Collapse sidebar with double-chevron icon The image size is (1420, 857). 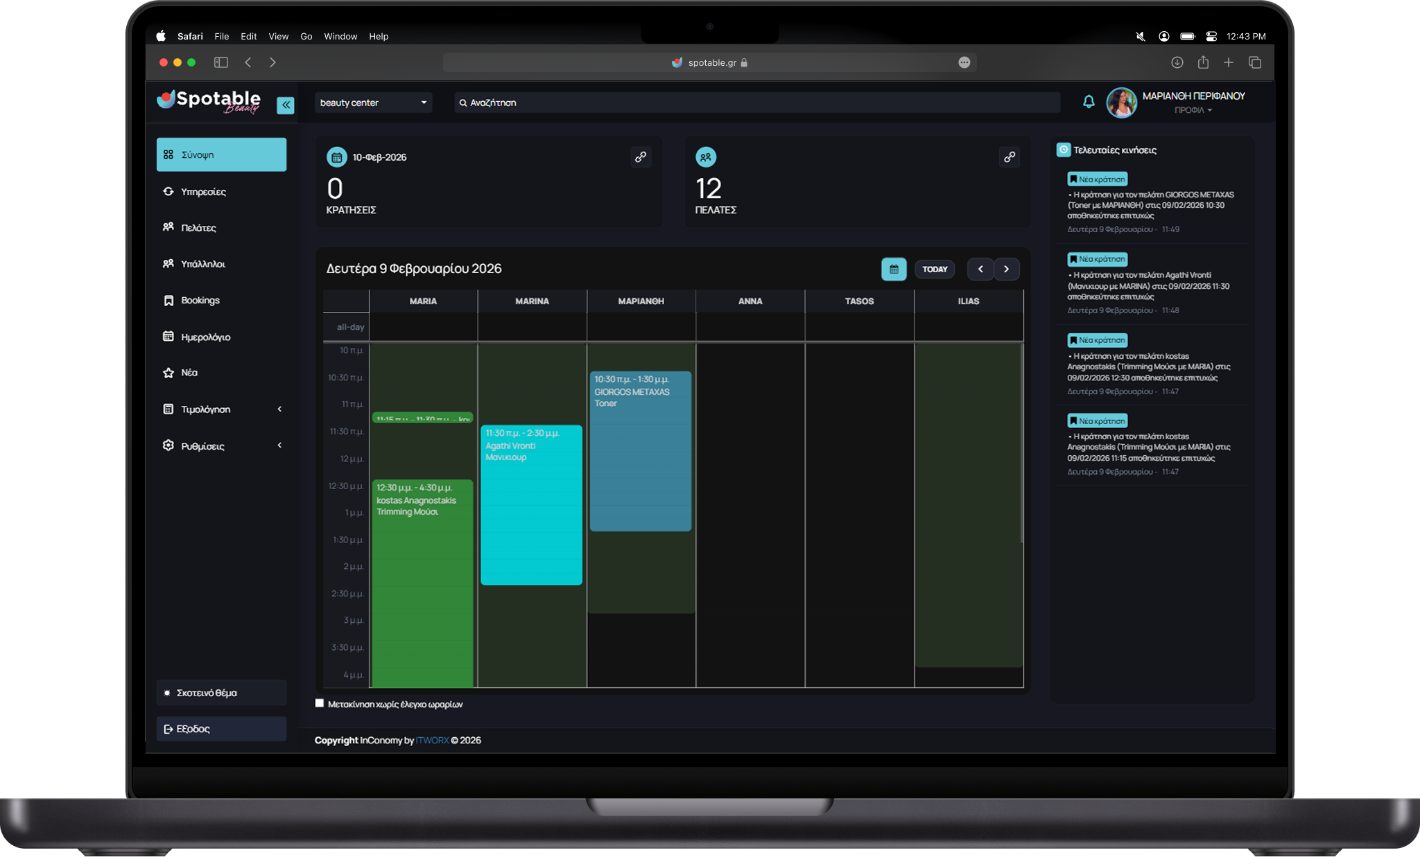click(285, 105)
